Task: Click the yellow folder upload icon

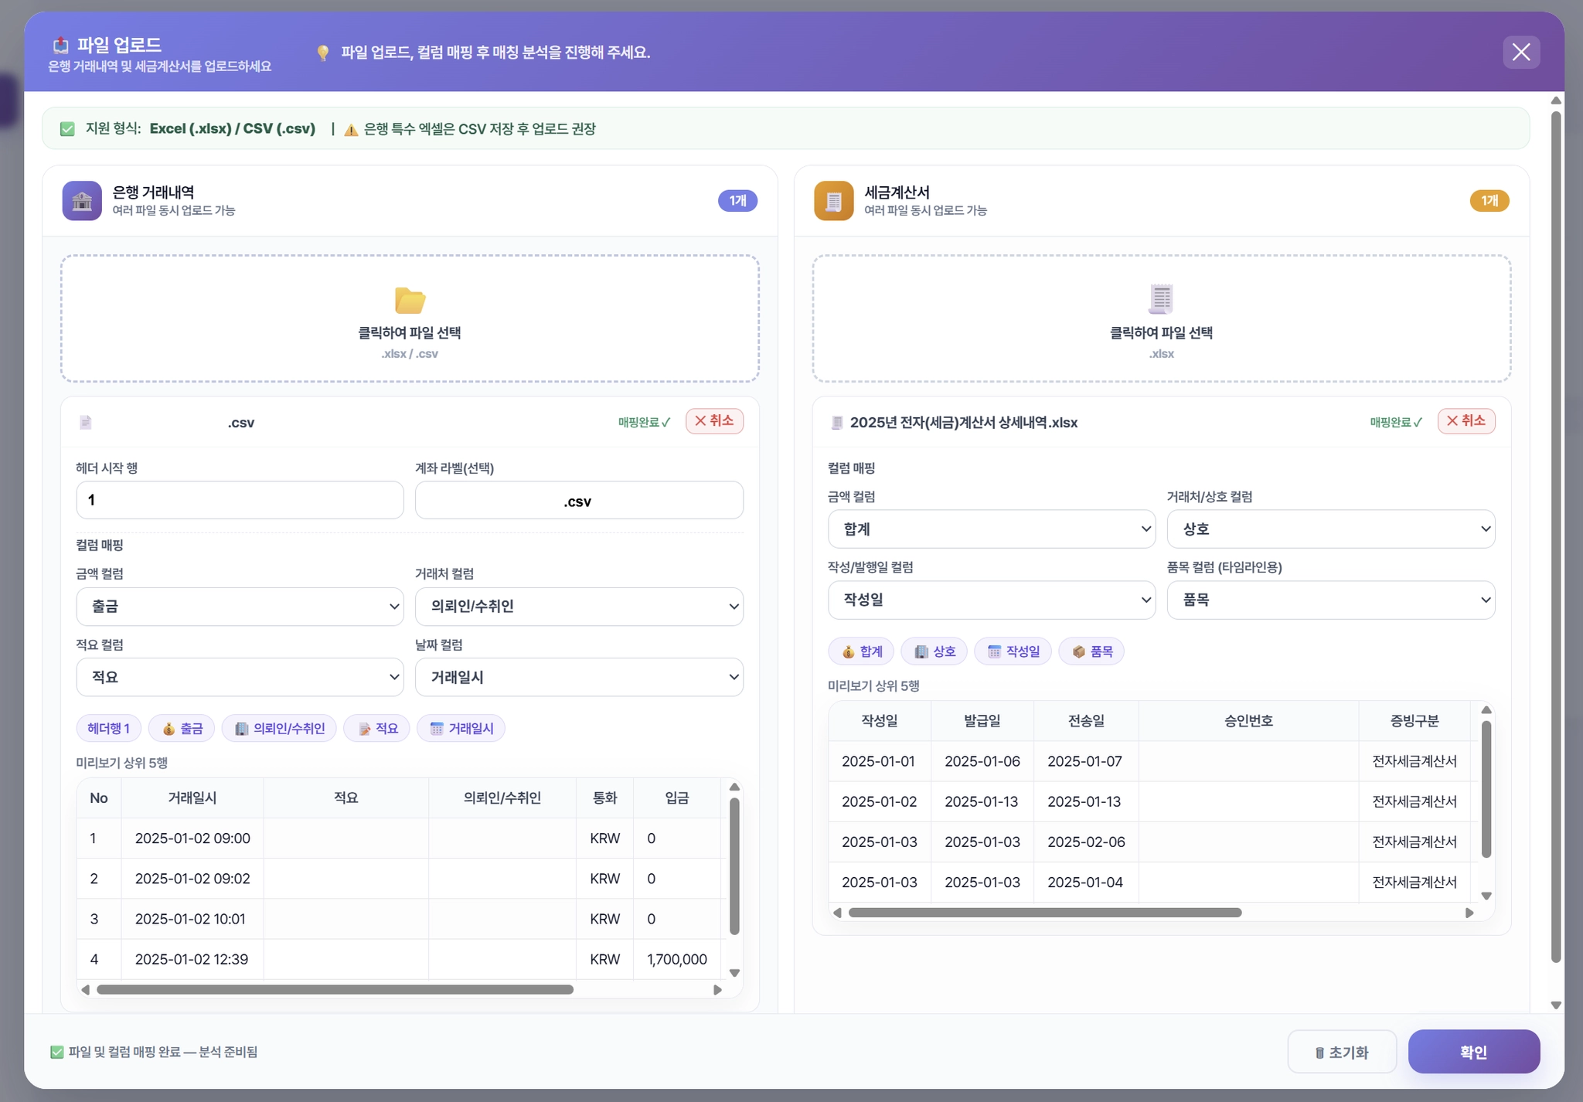Action: (x=410, y=300)
